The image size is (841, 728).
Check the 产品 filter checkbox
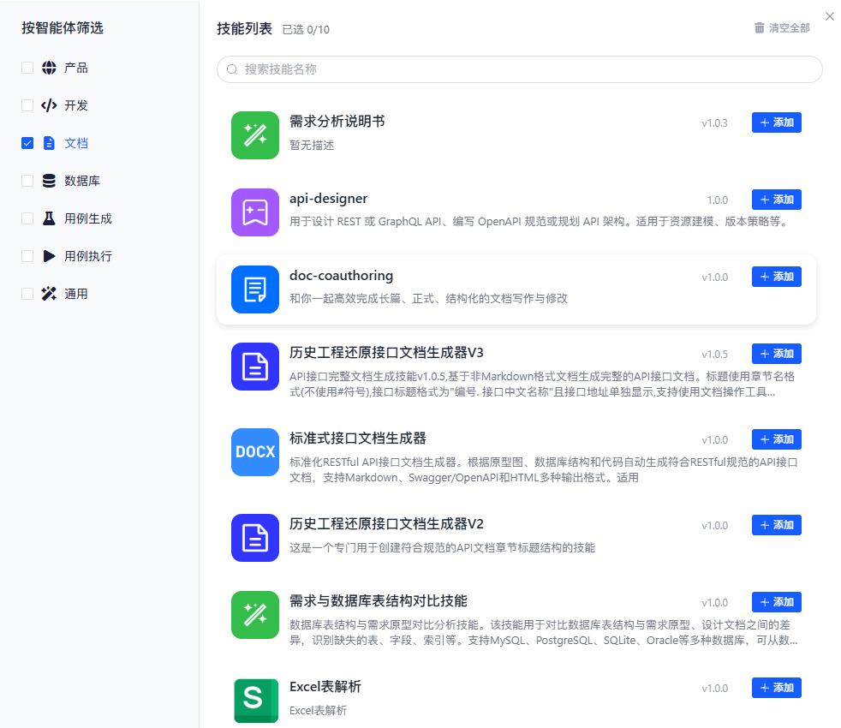tap(27, 68)
